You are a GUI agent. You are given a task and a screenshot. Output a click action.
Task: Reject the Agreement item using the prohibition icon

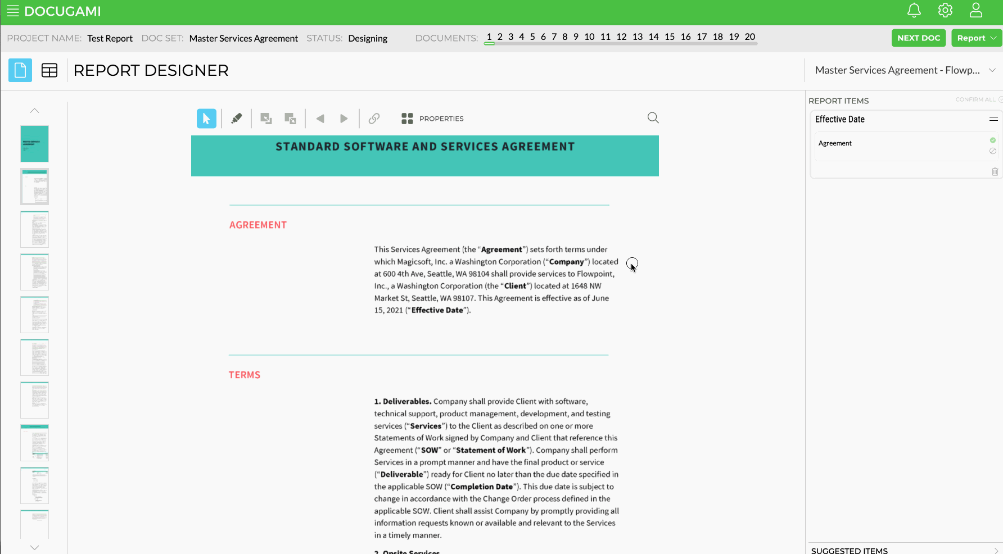(992, 151)
